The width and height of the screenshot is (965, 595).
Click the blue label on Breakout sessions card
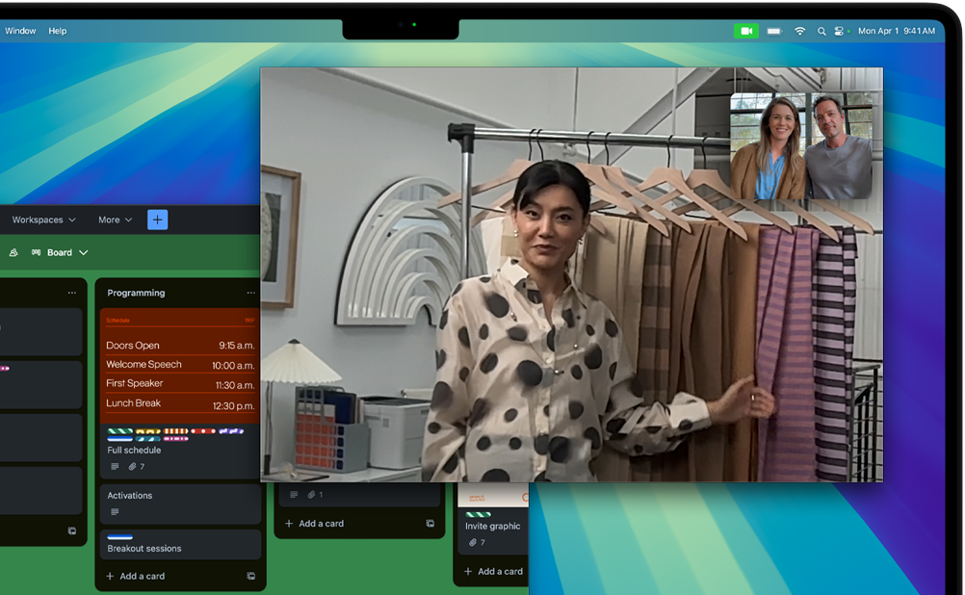click(119, 537)
